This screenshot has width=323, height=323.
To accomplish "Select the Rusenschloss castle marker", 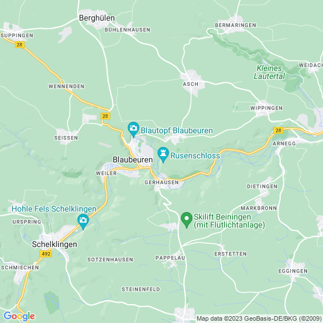I will (x=163, y=154).
